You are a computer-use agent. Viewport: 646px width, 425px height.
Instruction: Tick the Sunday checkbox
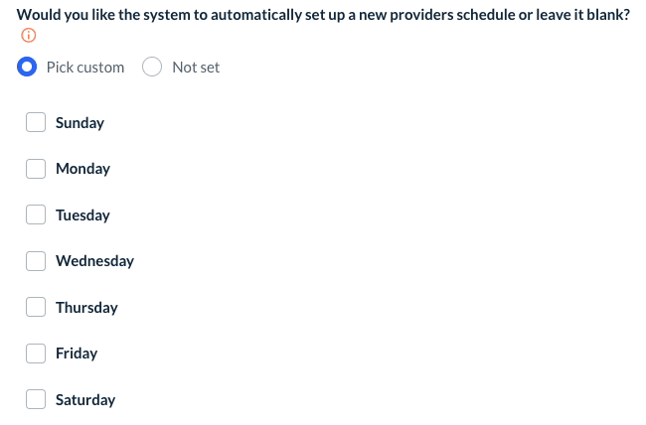[x=36, y=122]
